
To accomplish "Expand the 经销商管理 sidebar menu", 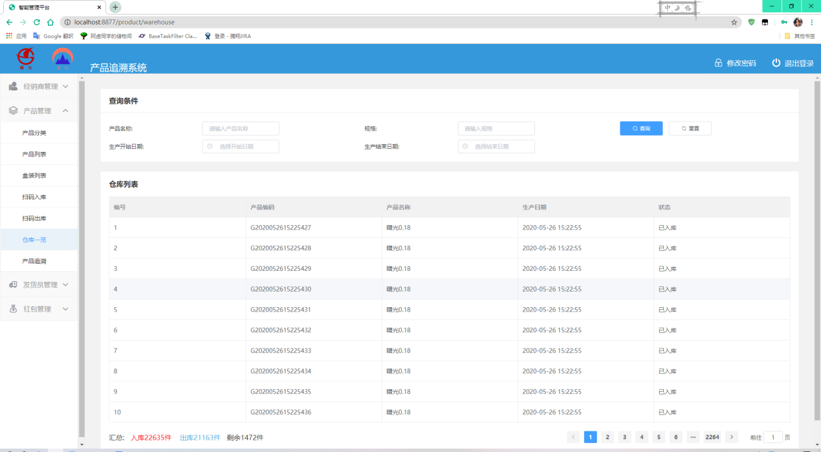I will click(x=39, y=86).
